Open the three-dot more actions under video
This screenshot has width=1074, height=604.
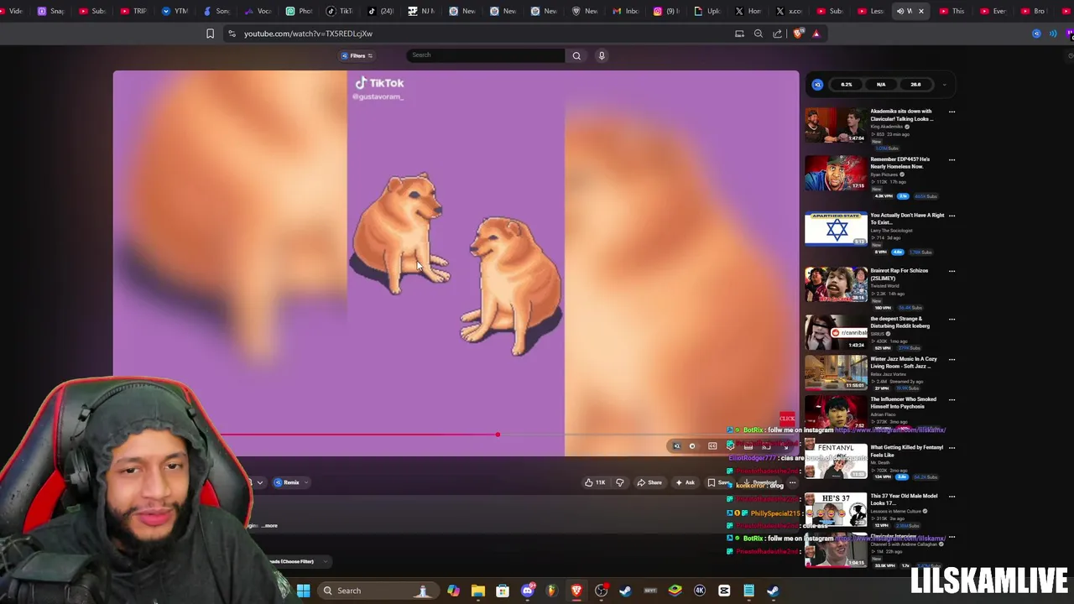pos(792,482)
